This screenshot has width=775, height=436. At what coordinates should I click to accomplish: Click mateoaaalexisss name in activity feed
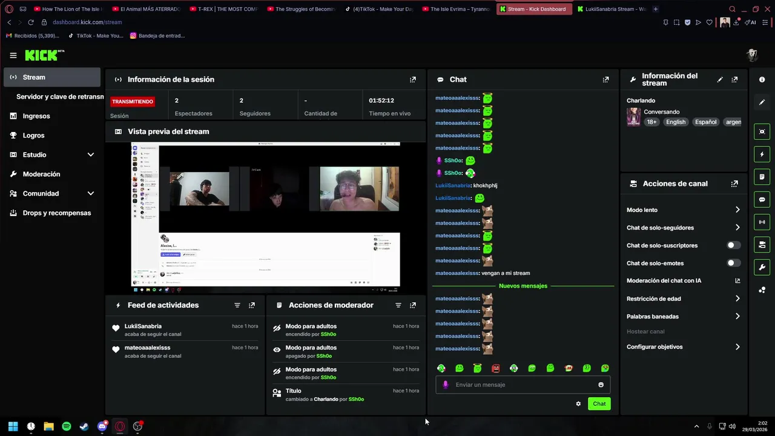coord(147,348)
